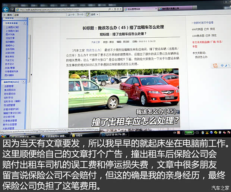Stop loading with address bar X icon
The image size is (231, 192).
pyautogui.click(x=120, y=9)
